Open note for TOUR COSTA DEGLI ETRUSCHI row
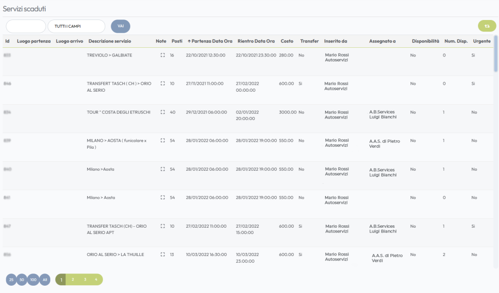499x293 pixels. pyautogui.click(x=163, y=112)
